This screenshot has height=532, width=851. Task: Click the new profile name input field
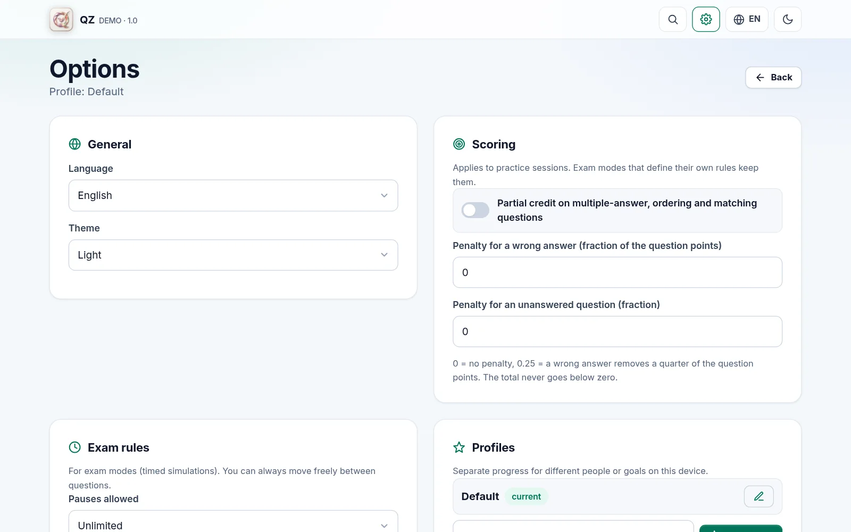[x=573, y=527]
